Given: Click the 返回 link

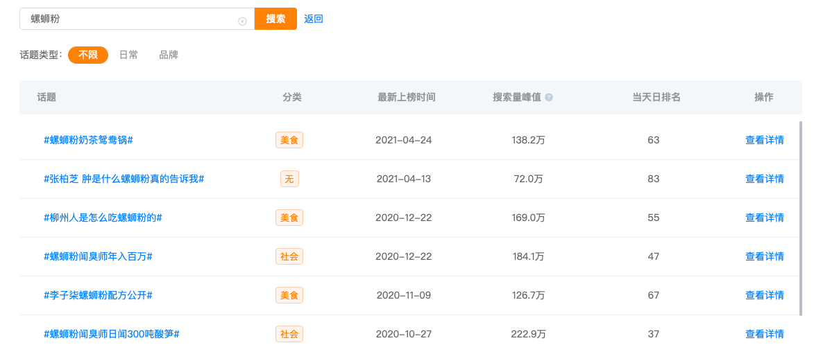Looking at the screenshot, I should 314,19.
